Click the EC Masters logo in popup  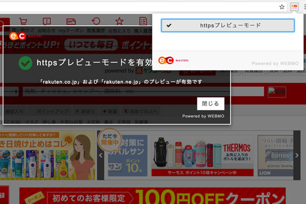pos(173,60)
